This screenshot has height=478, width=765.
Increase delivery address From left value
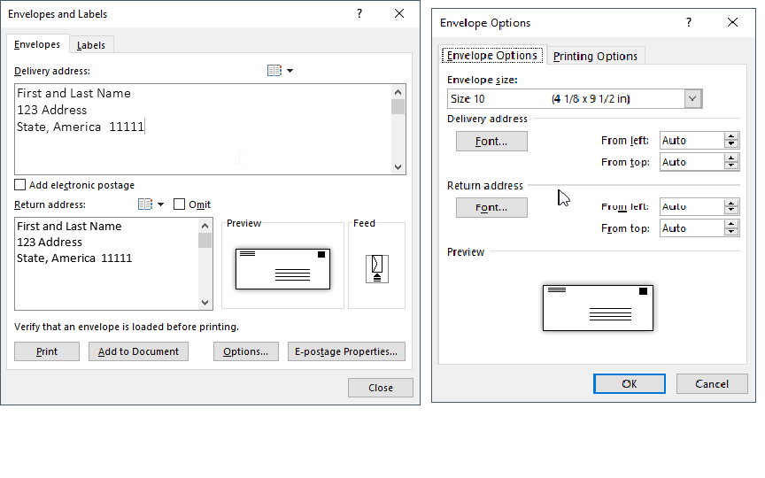point(731,136)
